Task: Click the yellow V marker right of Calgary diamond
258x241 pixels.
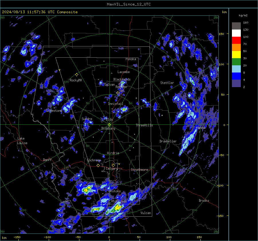Action: pyautogui.click(x=119, y=164)
